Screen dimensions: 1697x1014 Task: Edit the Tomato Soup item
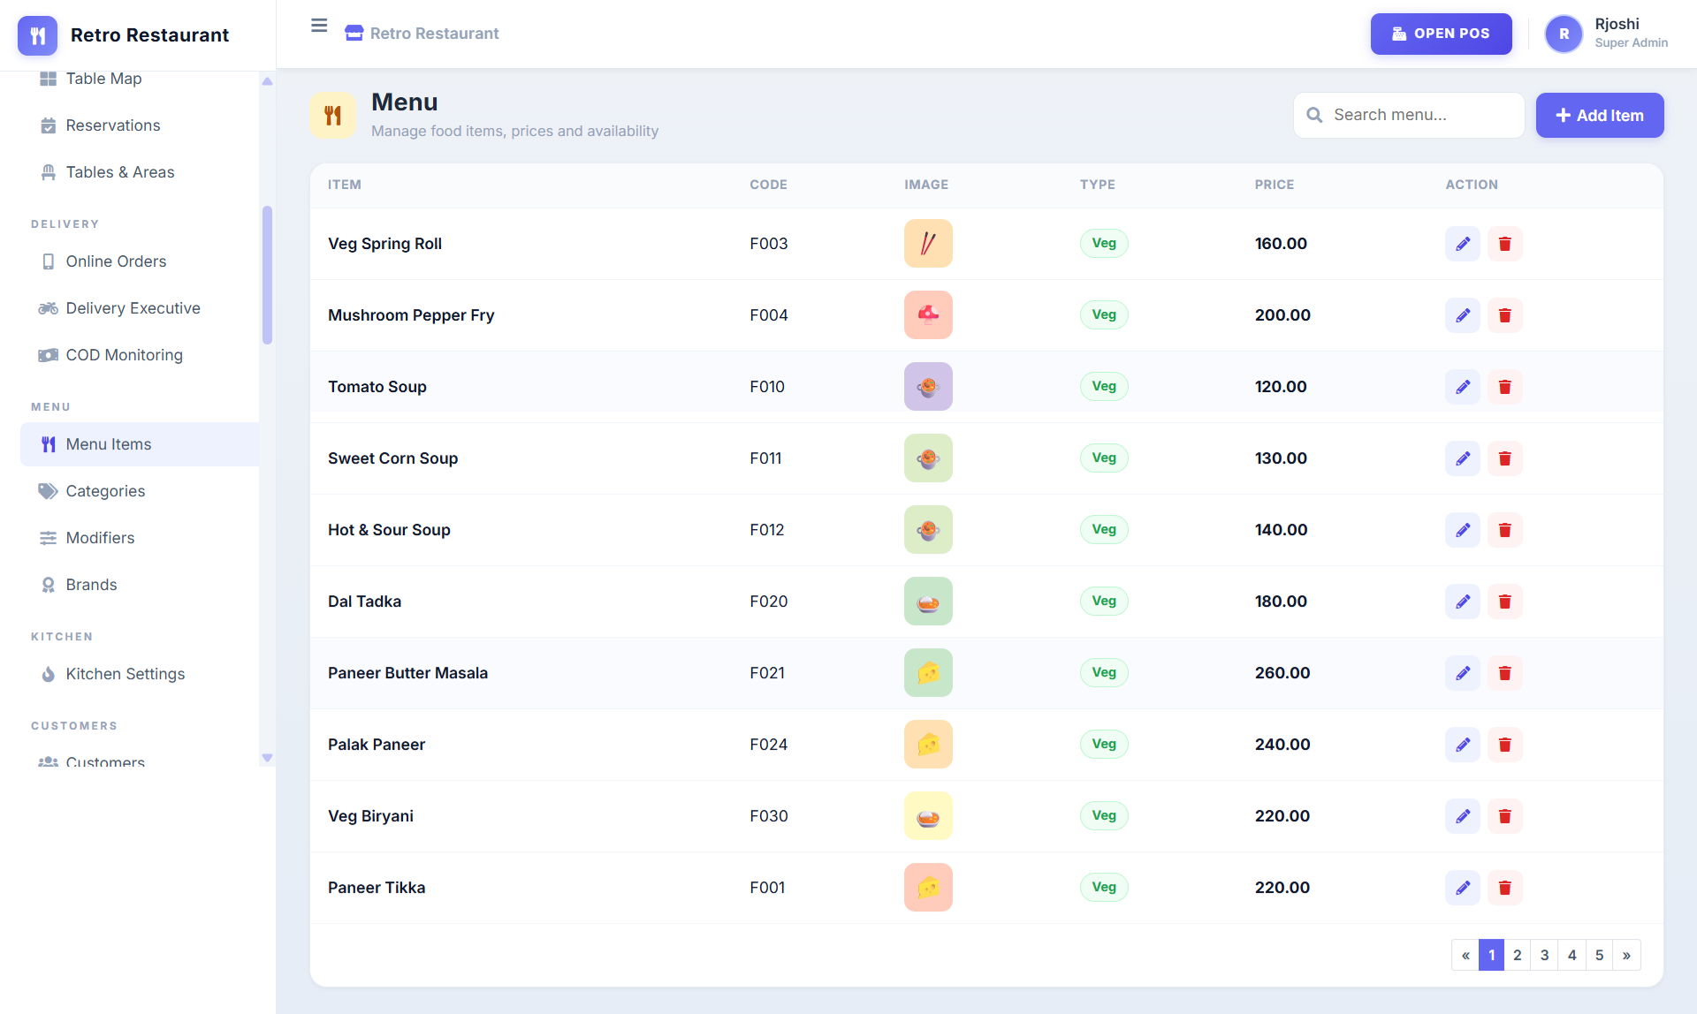tap(1463, 387)
